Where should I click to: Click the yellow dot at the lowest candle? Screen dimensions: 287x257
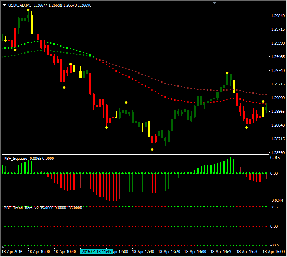[152, 150]
